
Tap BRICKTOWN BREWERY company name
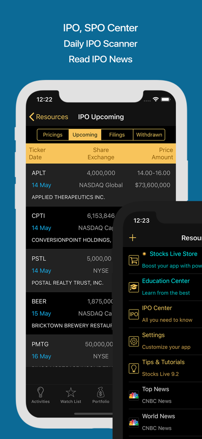pos(72,326)
